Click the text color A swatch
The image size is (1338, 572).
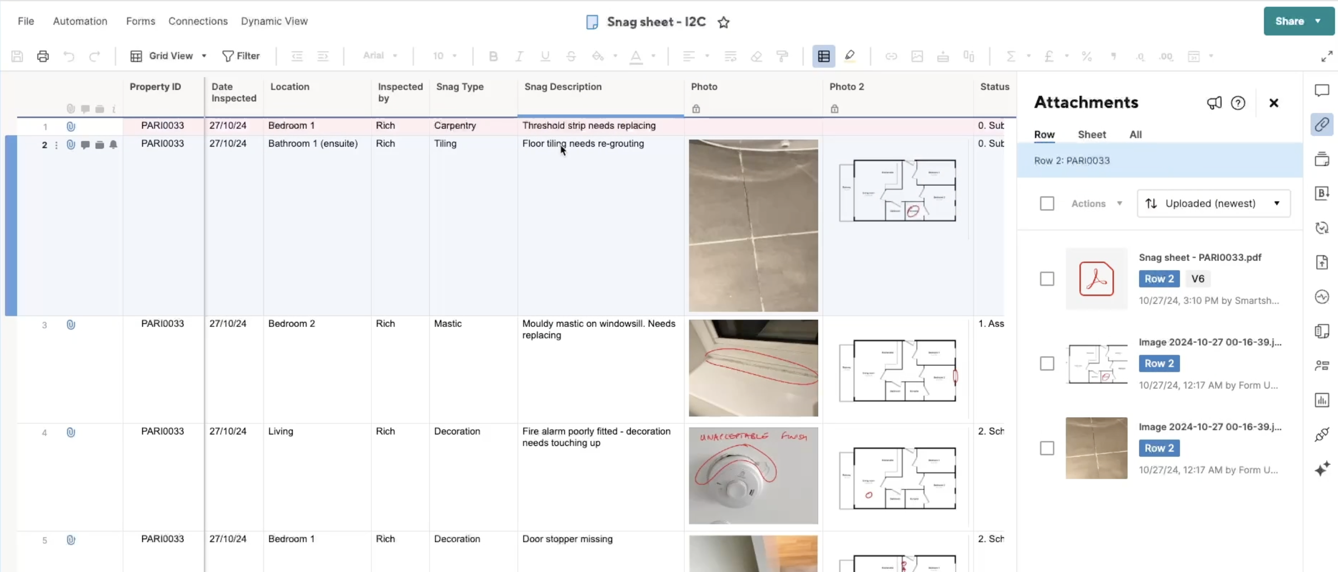[x=636, y=56]
